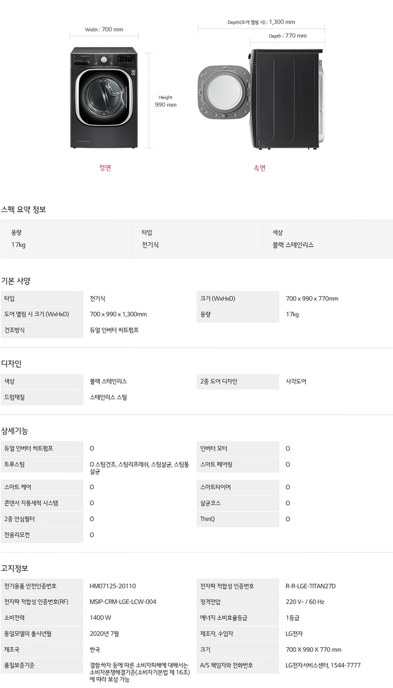Click the door-open depth 1,300 mm label
Screen dimensions: 393x688
pyautogui.click(x=261, y=22)
